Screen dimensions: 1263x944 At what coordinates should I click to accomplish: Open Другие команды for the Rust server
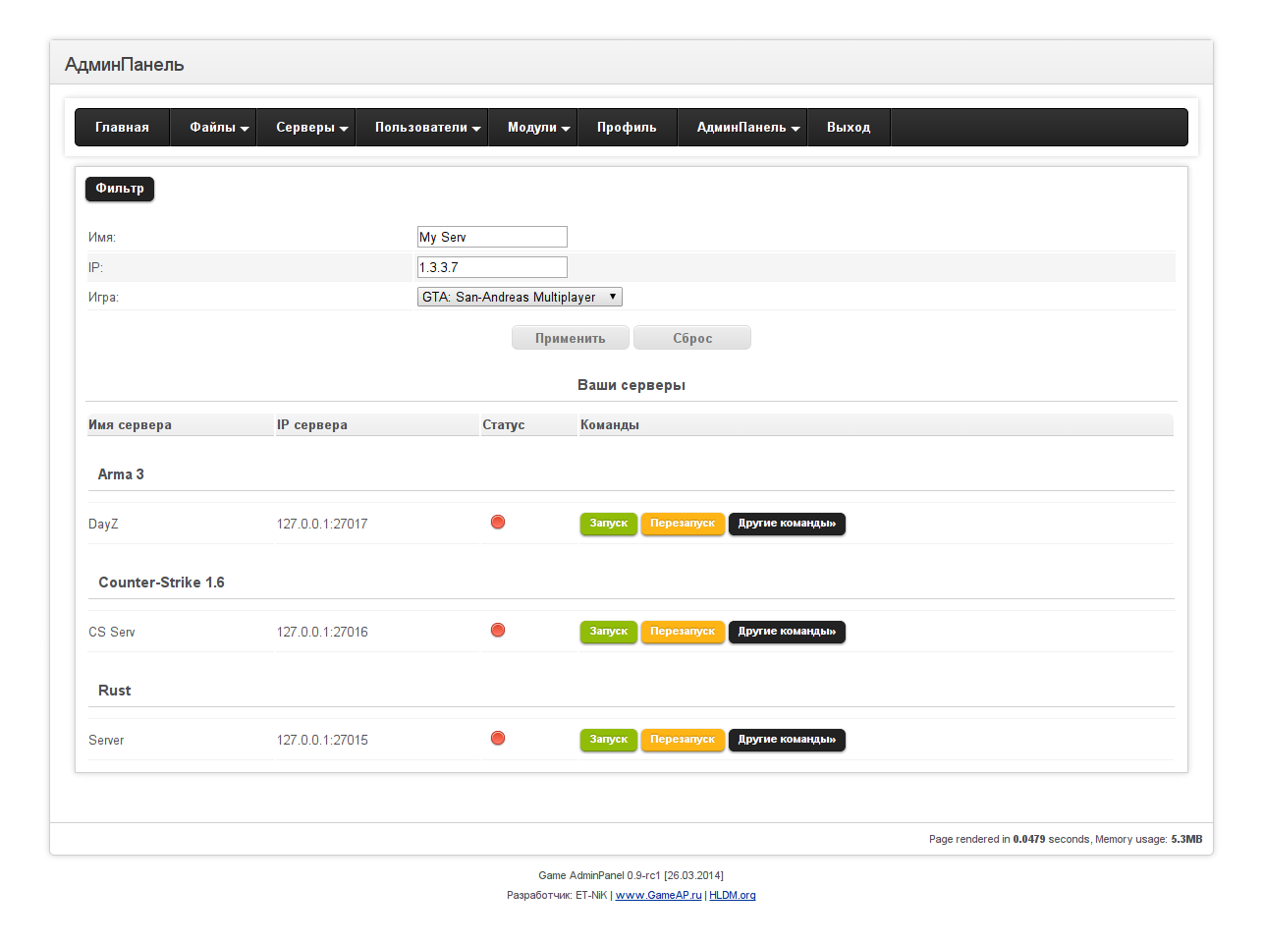pos(787,740)
